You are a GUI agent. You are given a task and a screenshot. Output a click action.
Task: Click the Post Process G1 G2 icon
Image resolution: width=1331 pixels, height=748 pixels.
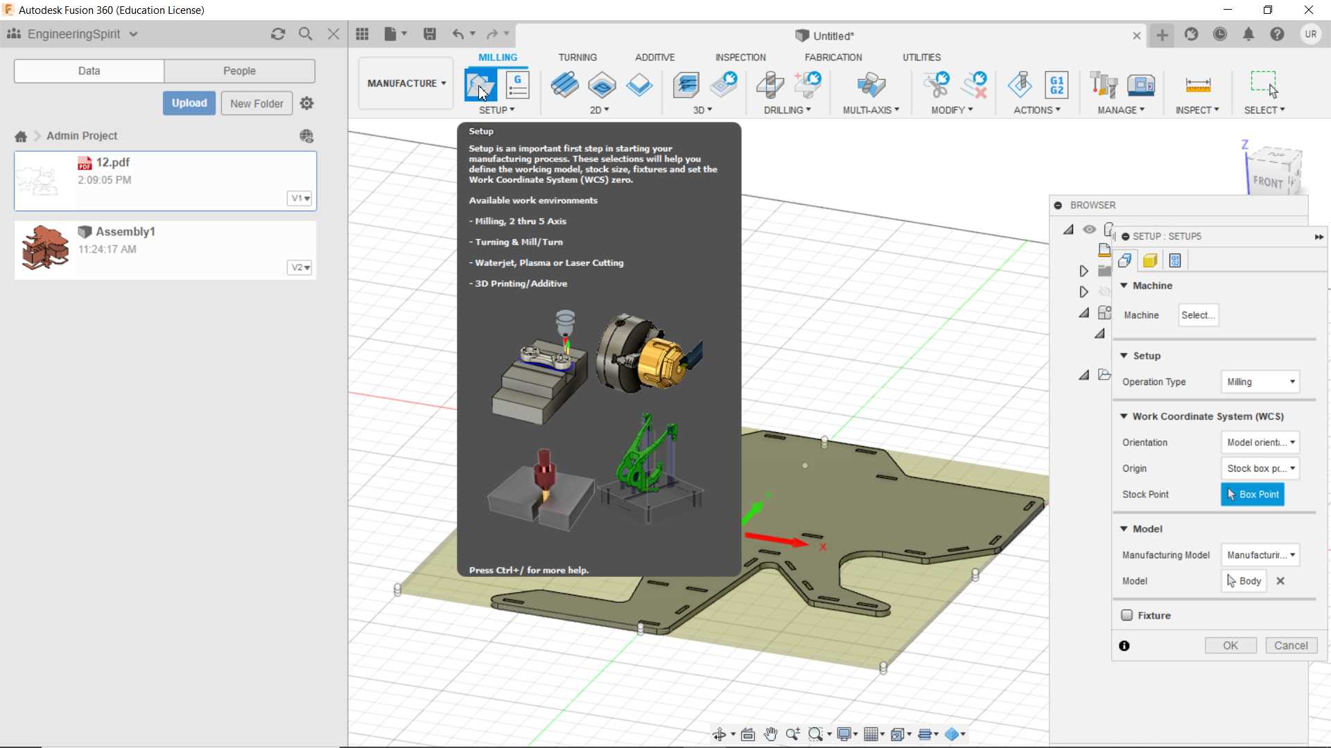click(1056, 85)
